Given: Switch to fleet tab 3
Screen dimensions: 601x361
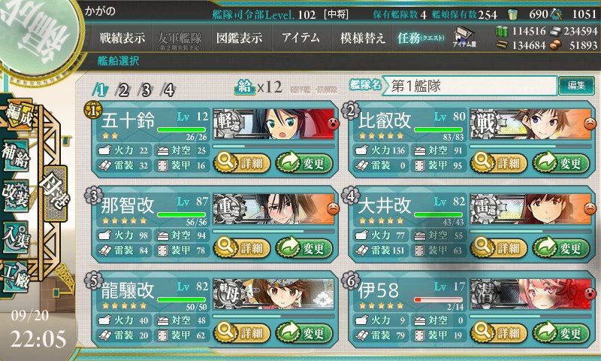Looking at the screenshot, I should pyautogui.click(x=146, y=90).
